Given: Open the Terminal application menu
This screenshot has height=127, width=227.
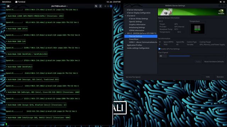Looking at the screenshot, I should click(x=20, y=2).
